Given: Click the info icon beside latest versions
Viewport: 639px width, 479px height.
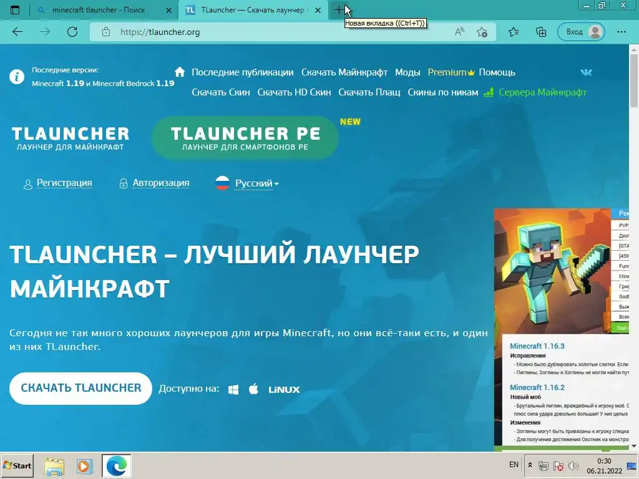Looking at the screenshot, I should coord(17,77).
